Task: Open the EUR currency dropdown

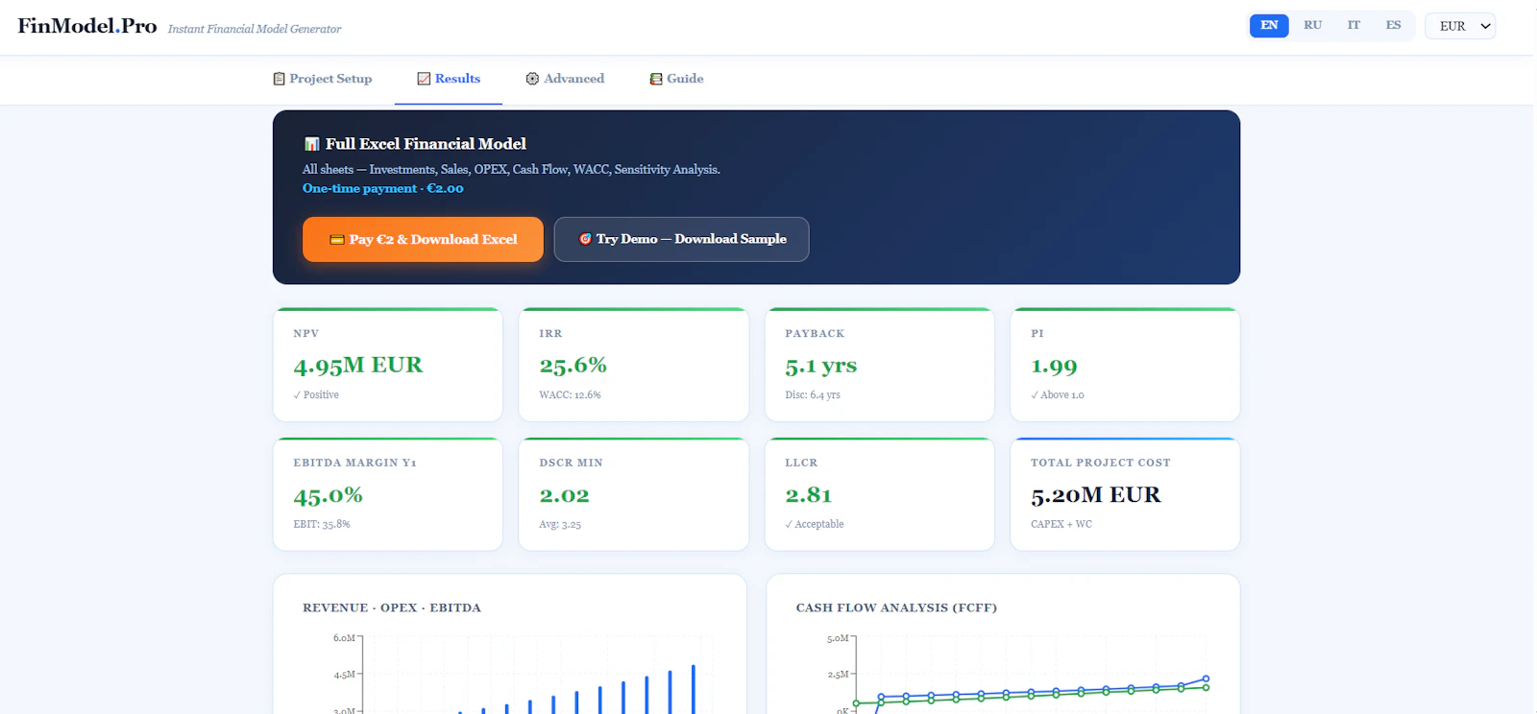Action: click(1460, 26)
